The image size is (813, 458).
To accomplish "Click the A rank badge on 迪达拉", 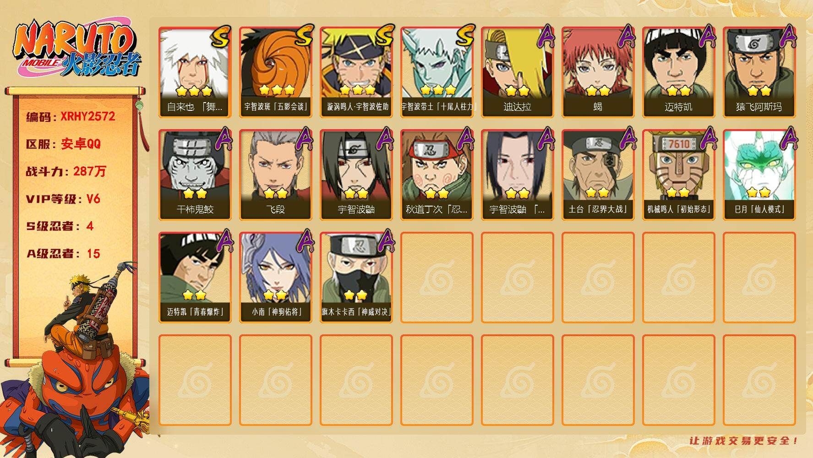I will pos(544,37).
